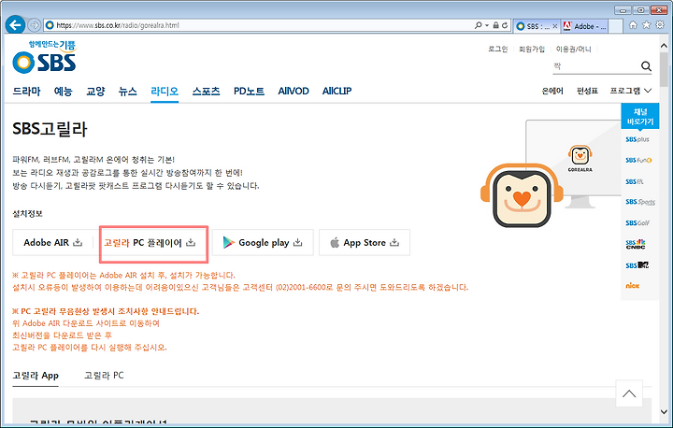
Task: Open the SBS Plus channel link
Action: click(637, 139)
